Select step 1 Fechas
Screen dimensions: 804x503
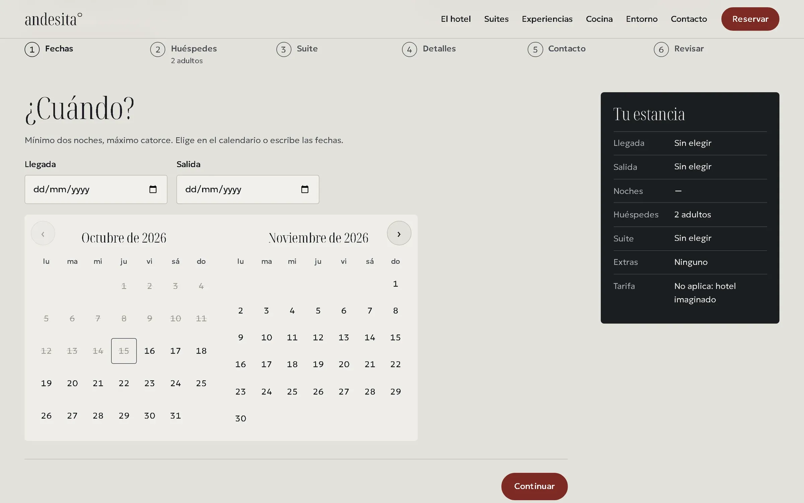49,49
